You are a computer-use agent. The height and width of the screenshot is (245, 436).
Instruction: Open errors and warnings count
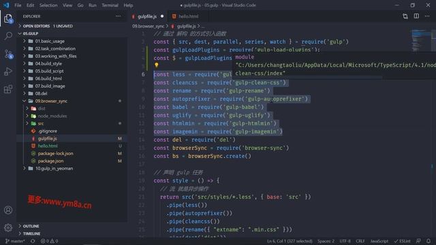click(50, 241)
